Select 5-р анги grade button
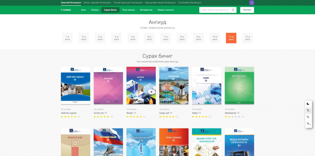Image resolution: width=315 pixels, height=156 pixels. click(133, 38)
